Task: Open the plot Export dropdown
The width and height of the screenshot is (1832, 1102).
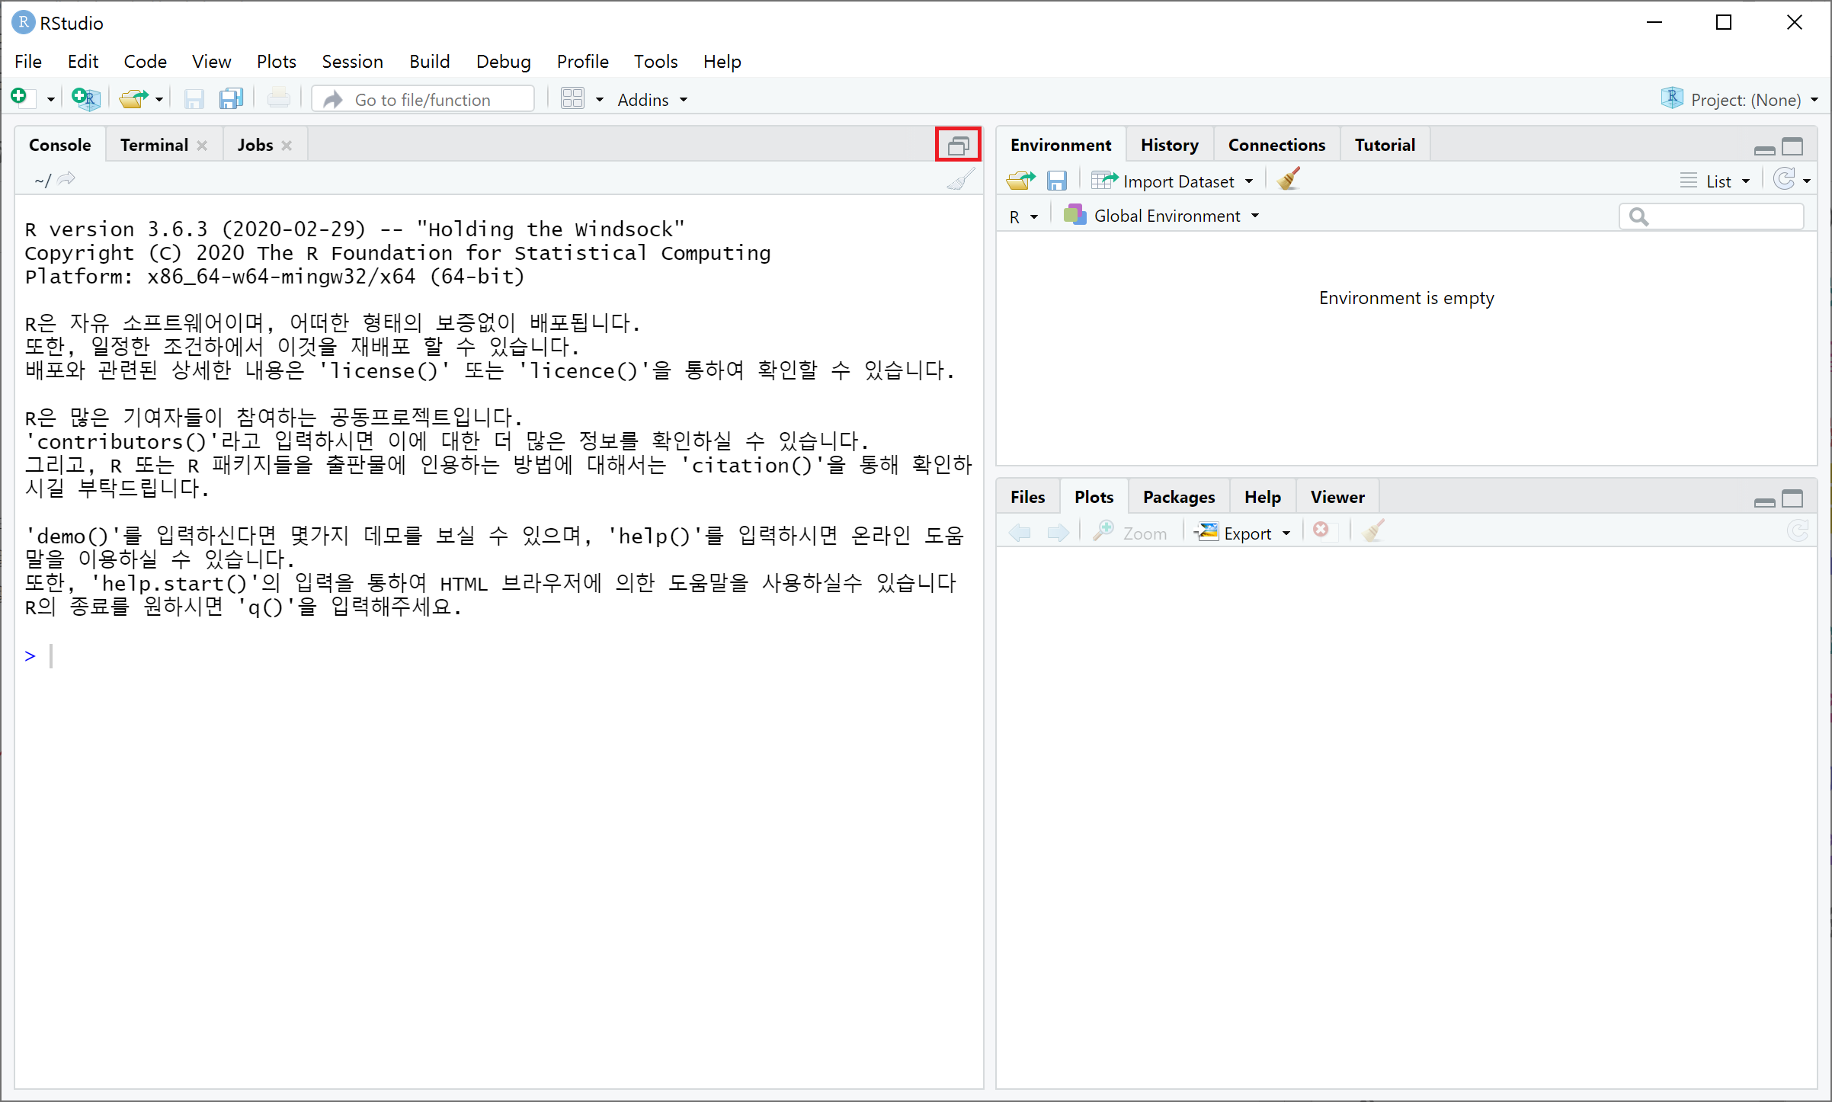Action: click(x=1244, y=533)
